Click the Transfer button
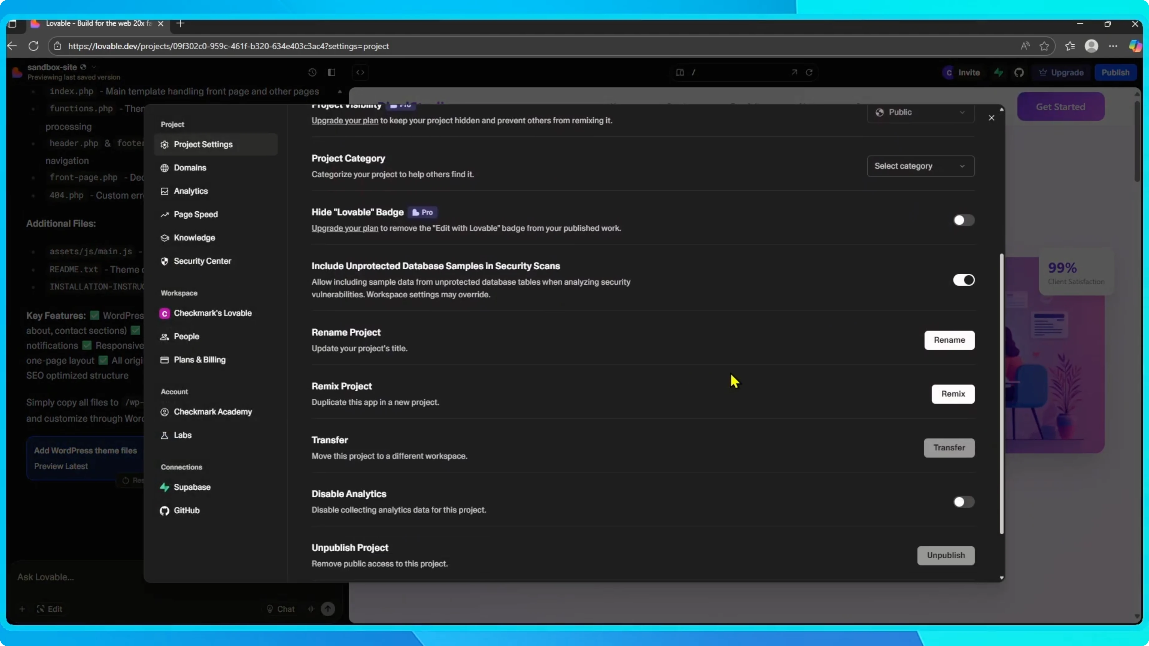 pyautogui.click(x=949, y=448)
